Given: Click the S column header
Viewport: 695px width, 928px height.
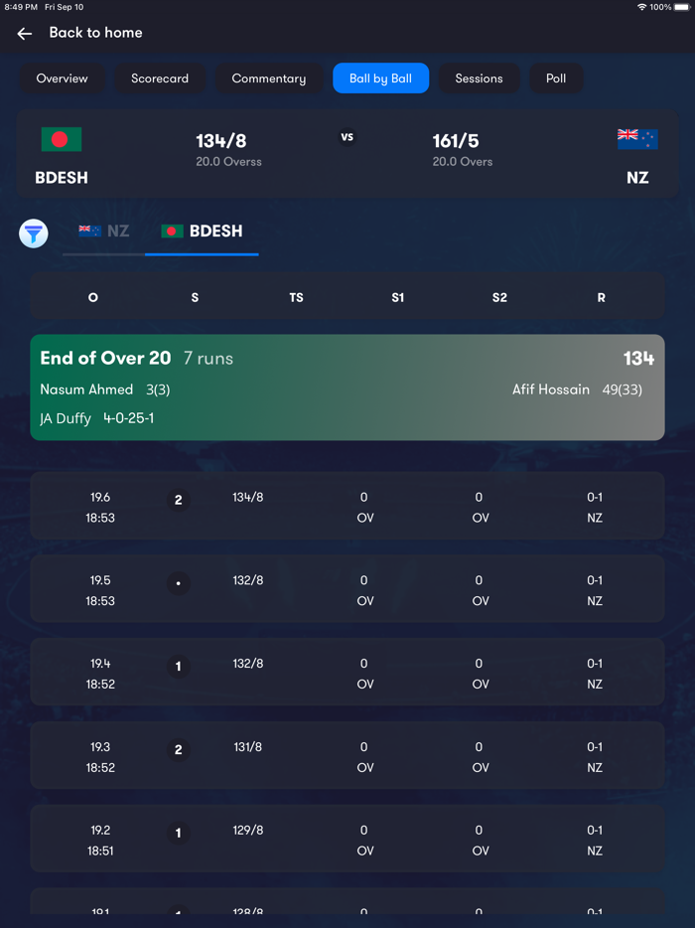Looking at the screenshot, I should (x=195, y=297).
